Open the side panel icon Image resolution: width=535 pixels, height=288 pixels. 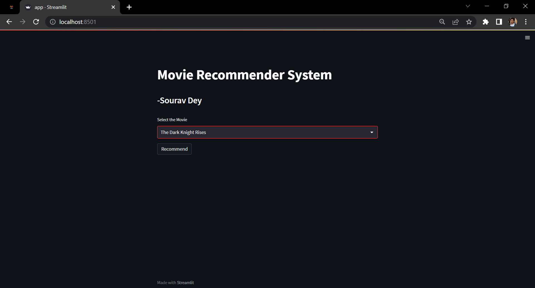tap(499, 22)
